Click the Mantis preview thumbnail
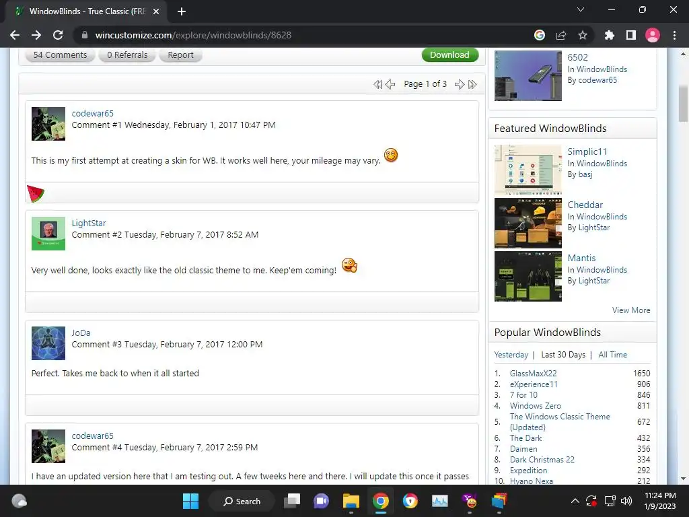This screenshot has width=689, height=517. click(528, 276)
